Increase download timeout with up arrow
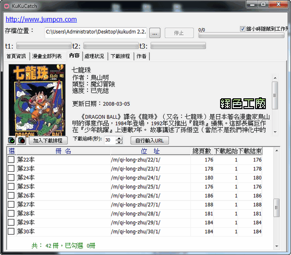Image resolution: width=291 pixels, height=255 pixels. tap(119, 139)
